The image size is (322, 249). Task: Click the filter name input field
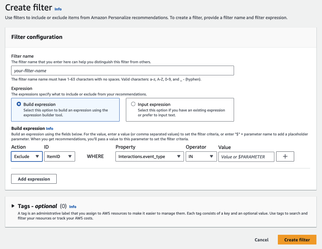coord(122,70)
